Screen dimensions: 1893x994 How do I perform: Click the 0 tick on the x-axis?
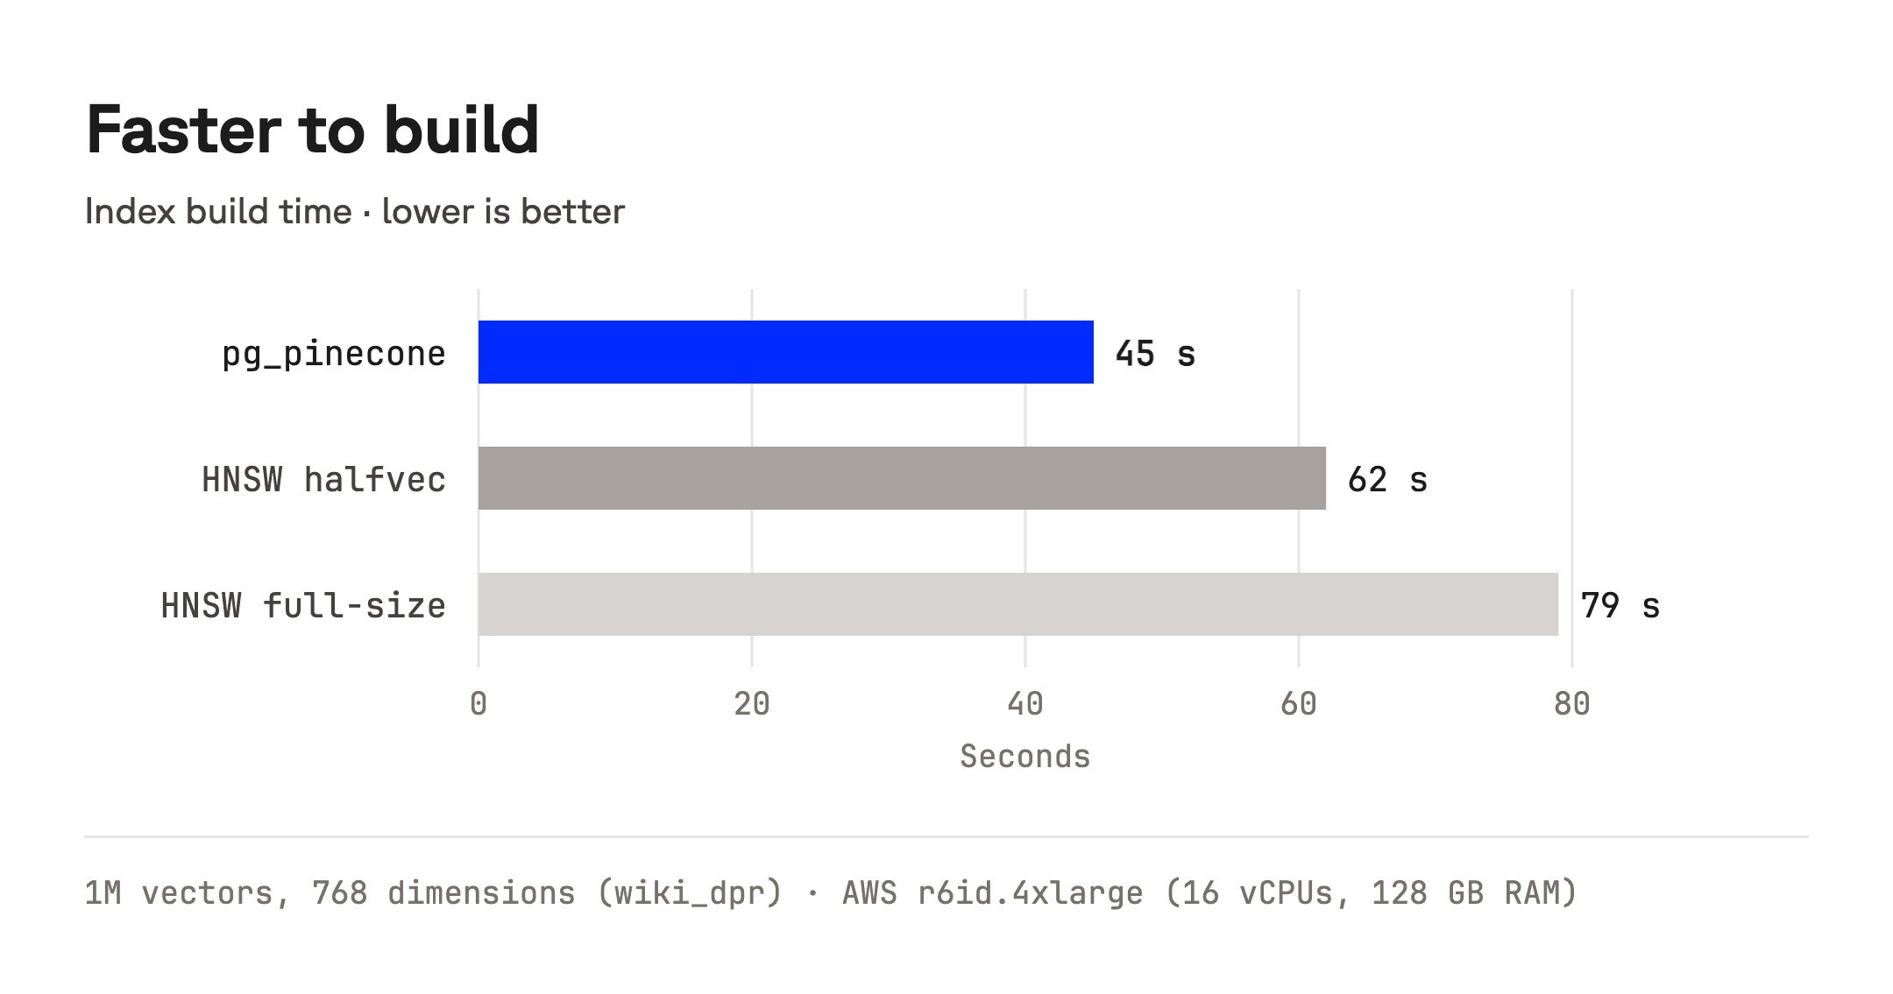tap(479, 704)
